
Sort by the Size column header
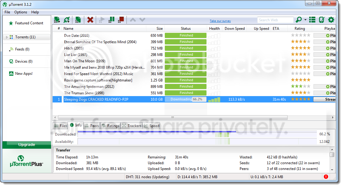click(155, 29)
